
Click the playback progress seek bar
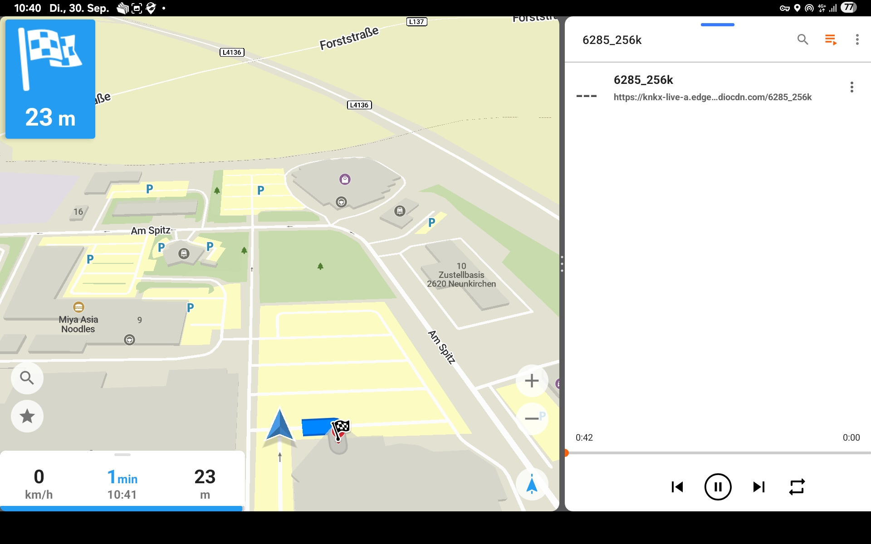point(718,453)
